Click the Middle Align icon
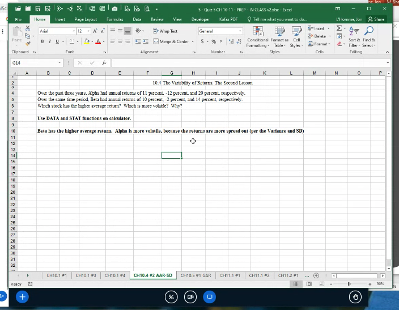Image resolution: width=399 pixels, height=310 pixels. point(120,31)
